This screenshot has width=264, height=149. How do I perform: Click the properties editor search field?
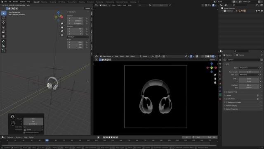(x=241, y=51)
